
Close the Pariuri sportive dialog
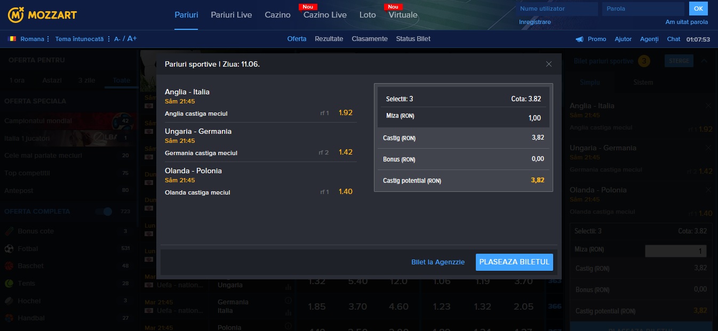pos(549,64)
